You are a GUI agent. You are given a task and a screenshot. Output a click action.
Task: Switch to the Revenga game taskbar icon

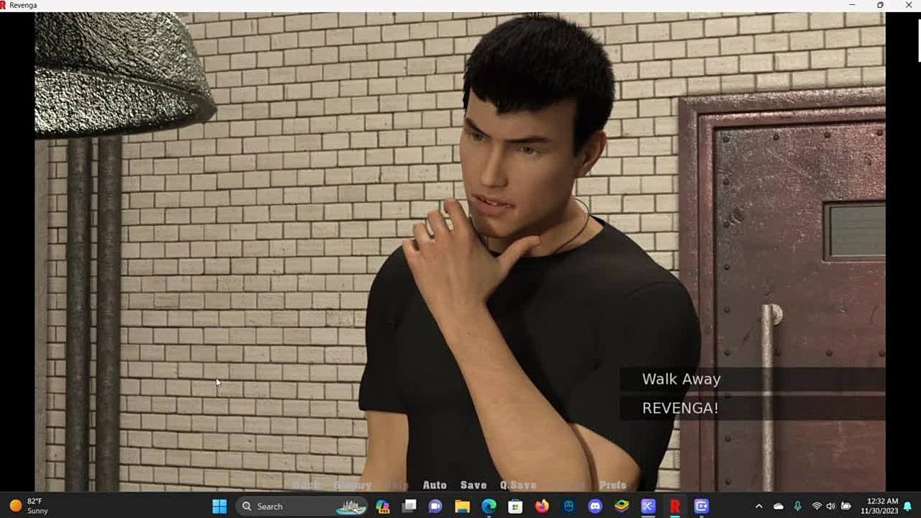click(675, 506)
